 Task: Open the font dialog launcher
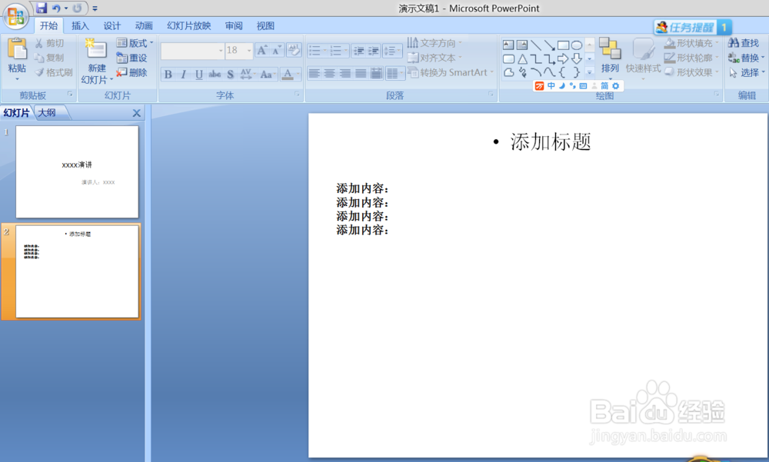pyautogui.click(x=297, y=94)
